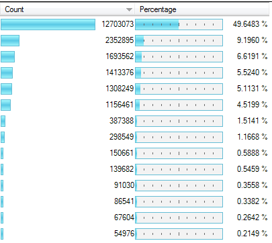Click the 49.6483 % percentage value
The image size is (272, 243).
pos(250,24)
